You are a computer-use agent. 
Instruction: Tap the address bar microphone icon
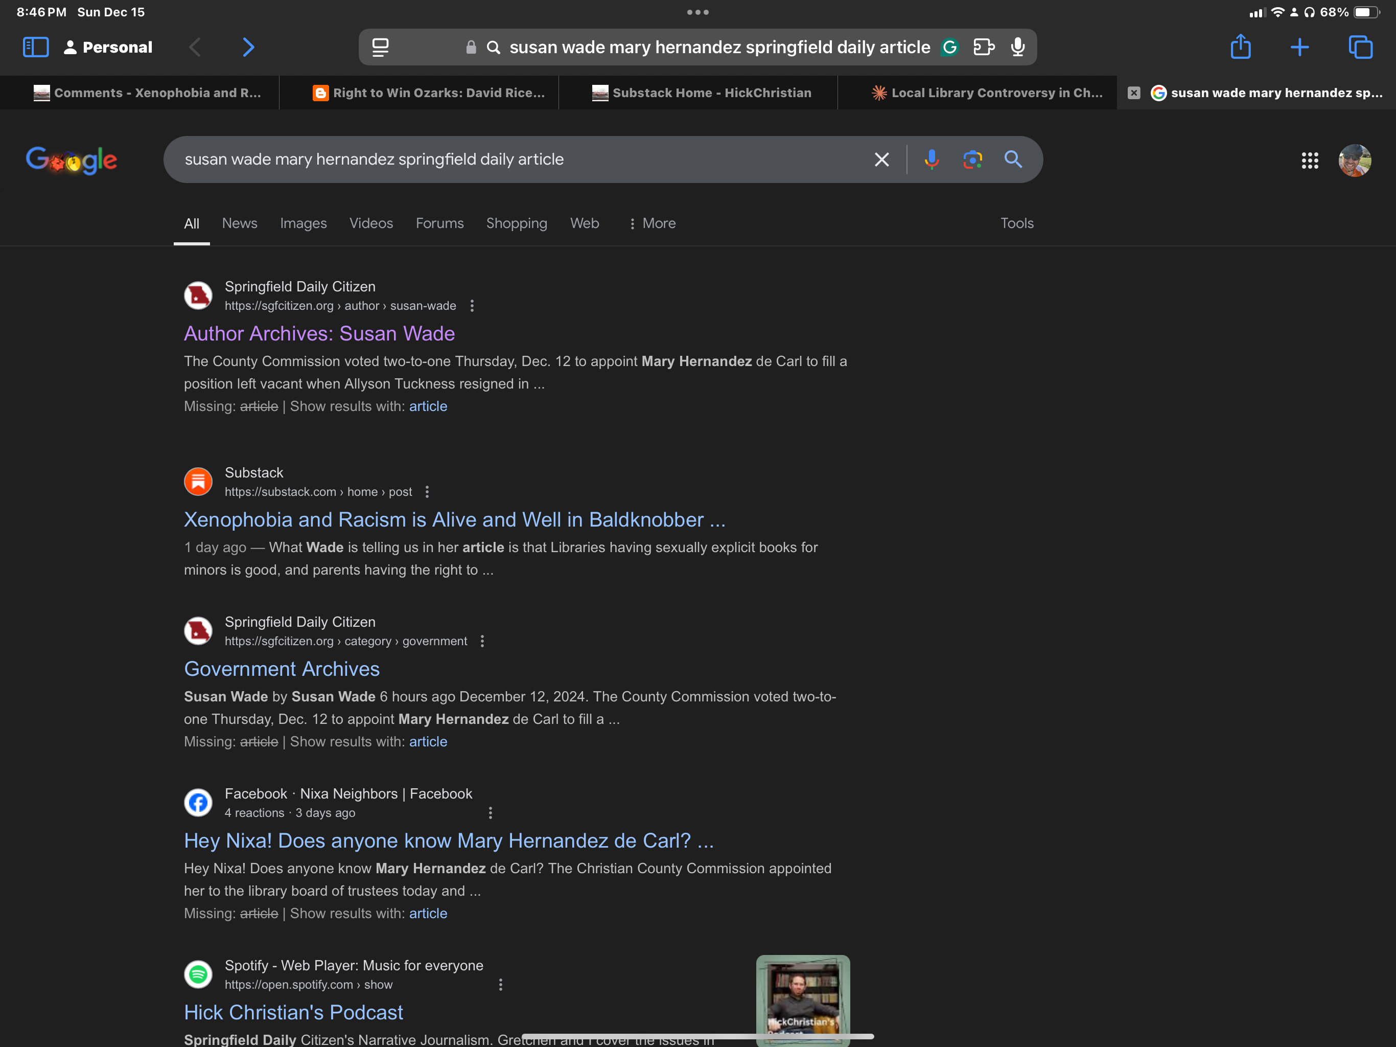pos(1018,48)
